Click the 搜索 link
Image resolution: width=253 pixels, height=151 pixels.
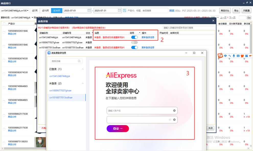tap(172, 11)
